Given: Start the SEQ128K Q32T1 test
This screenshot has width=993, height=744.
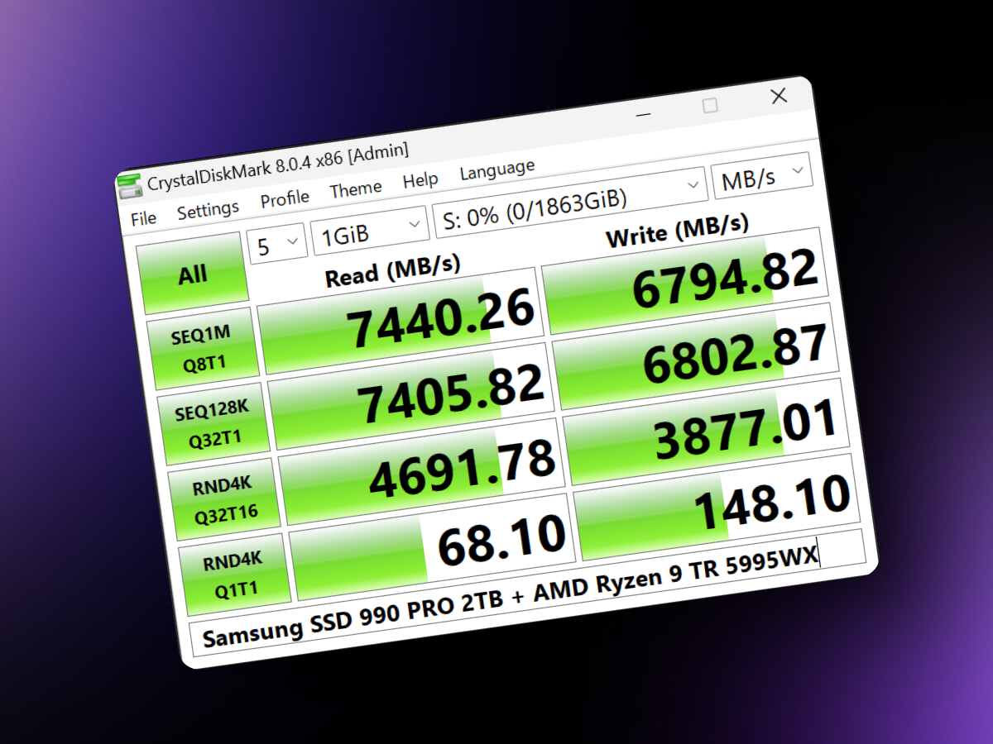Looking at the screenshot, I should click(x=213, y=423).
